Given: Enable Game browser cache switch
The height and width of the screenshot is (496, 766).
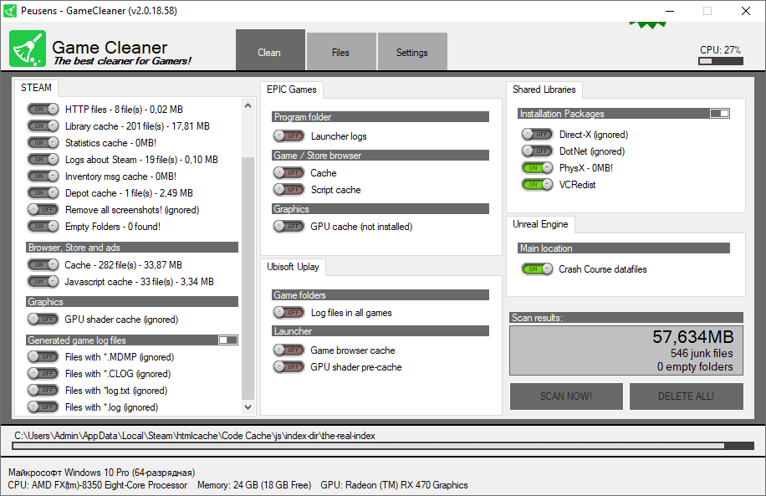Looking at the screenshot, I should tap(289, 350).
